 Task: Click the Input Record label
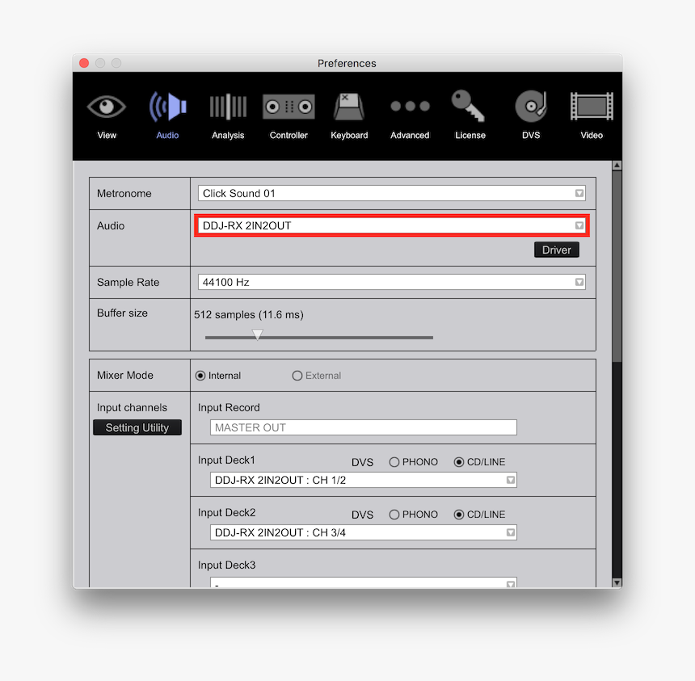(x=229, y=408)
